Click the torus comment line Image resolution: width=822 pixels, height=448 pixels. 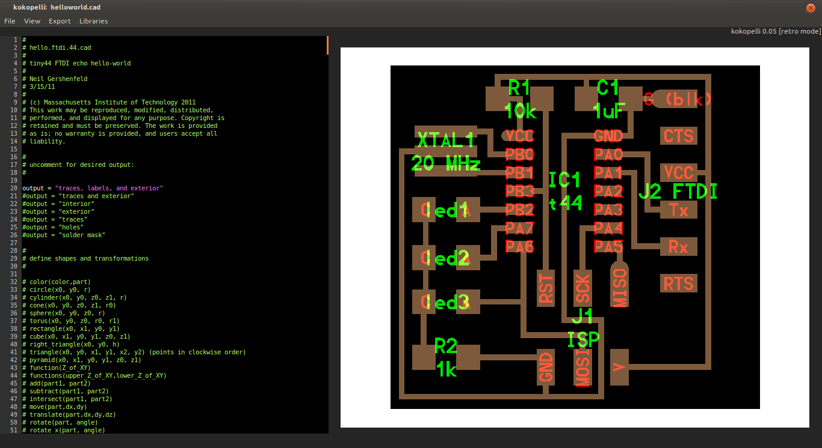[71, 321]
